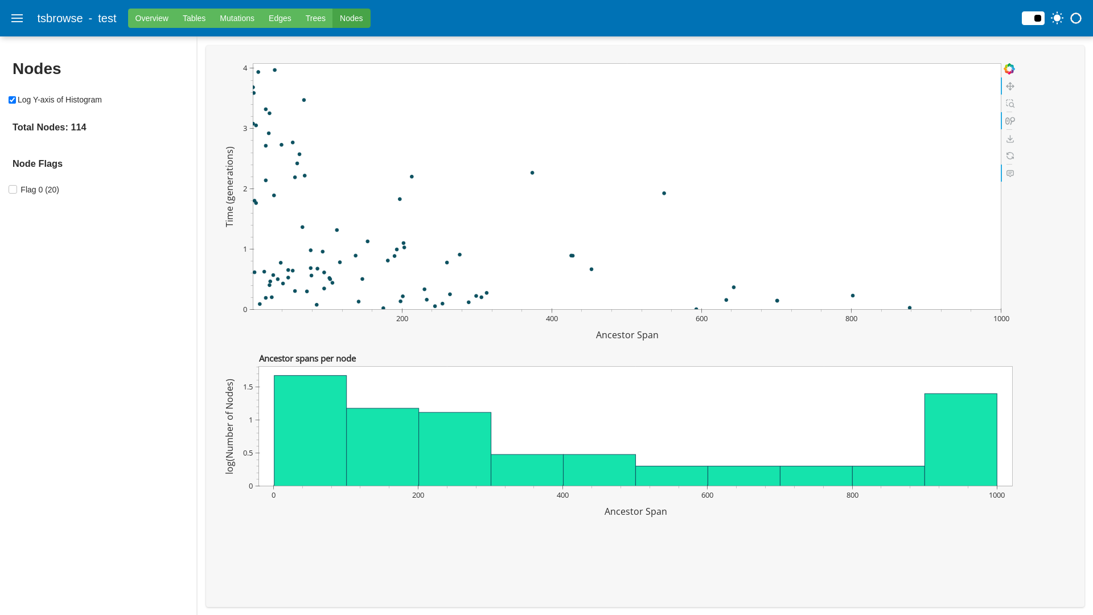1093x615 pixels.
Task: Click the reset/home view icon
Action: point(1010,156)
